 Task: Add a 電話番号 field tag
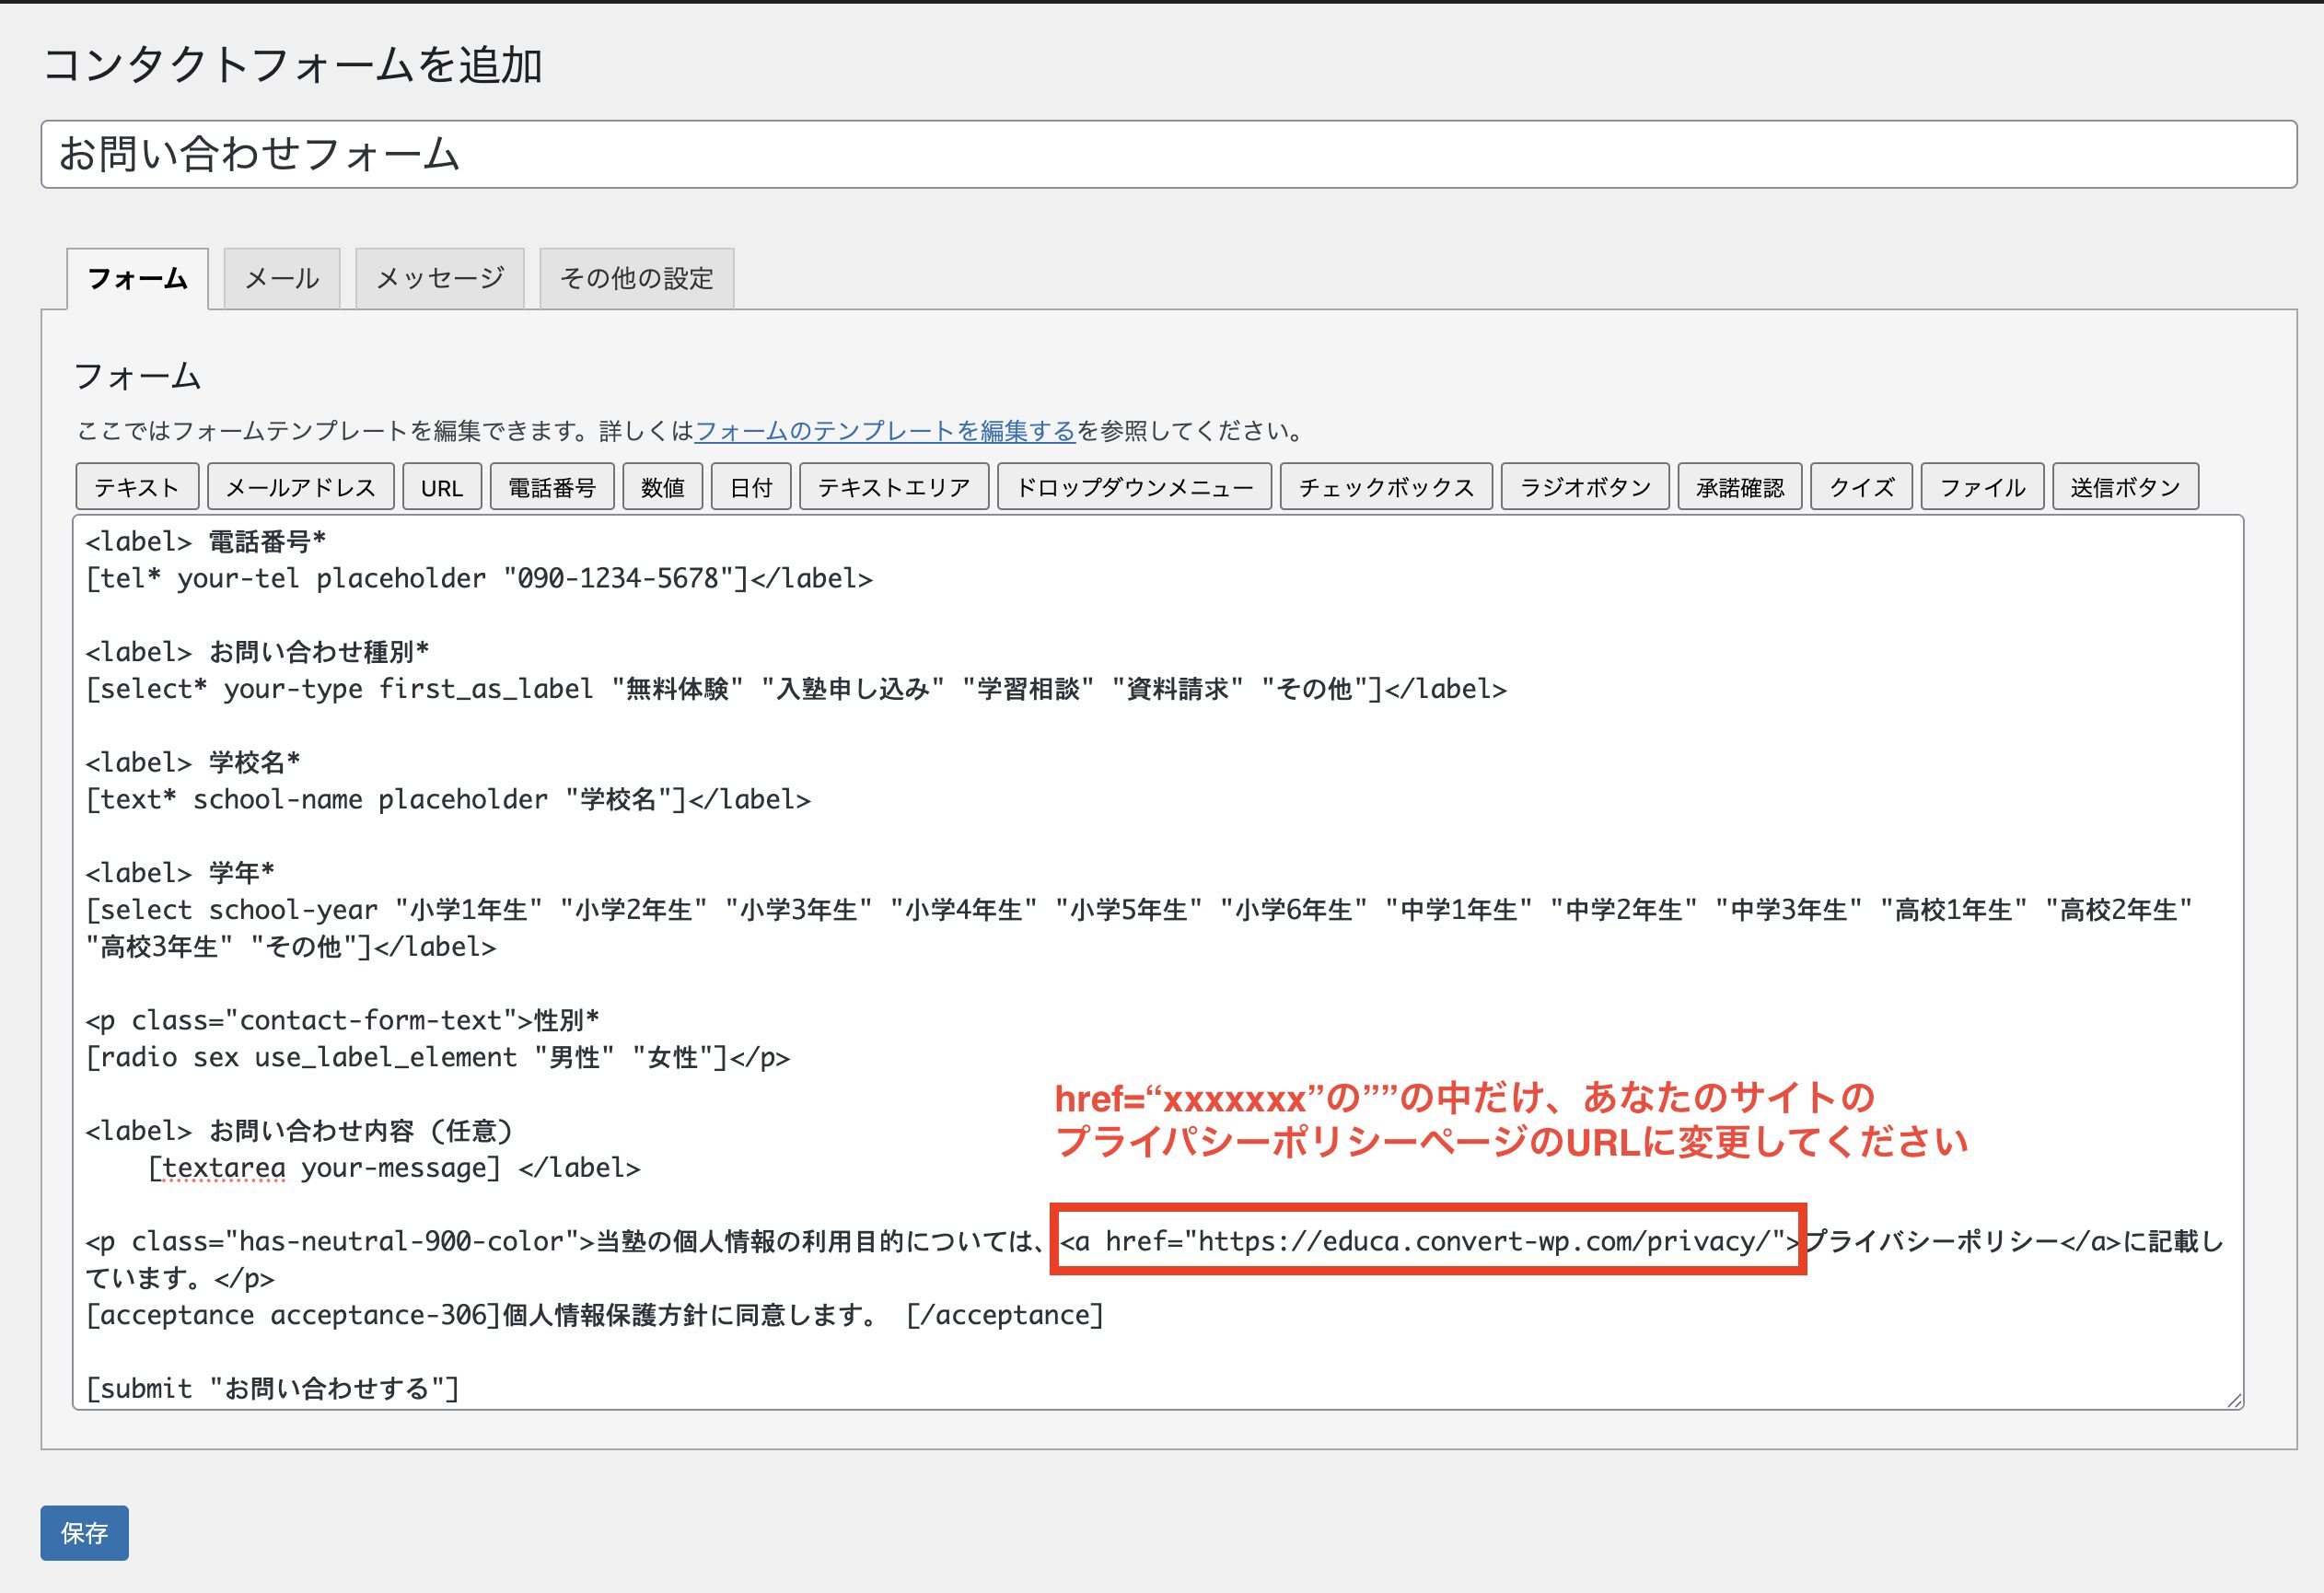point(551,487)
